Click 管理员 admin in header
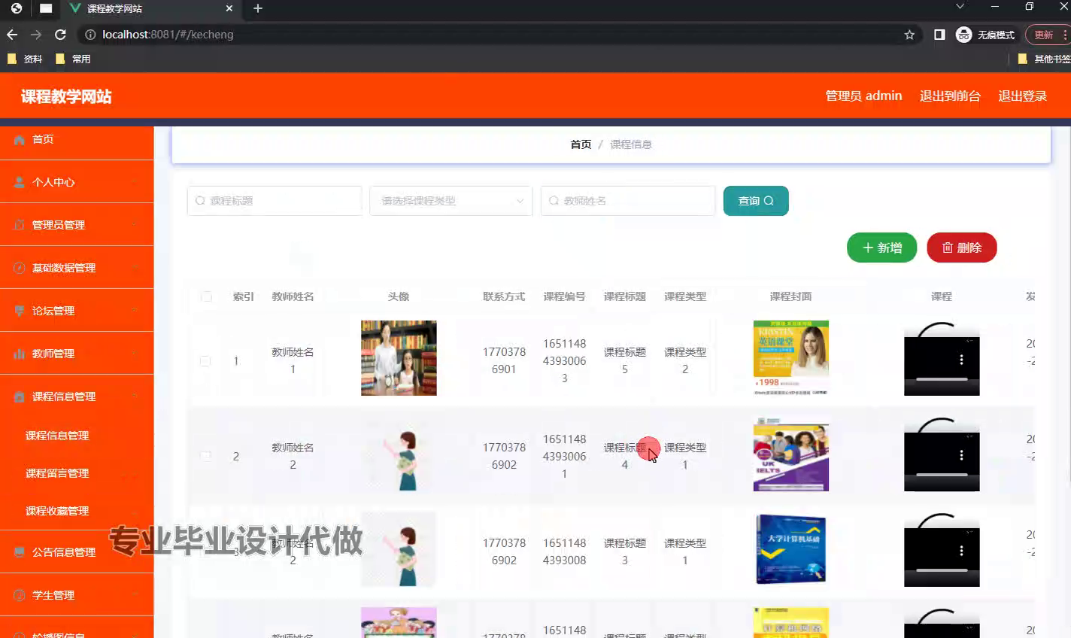The image size is (1071, 638). 863,96
